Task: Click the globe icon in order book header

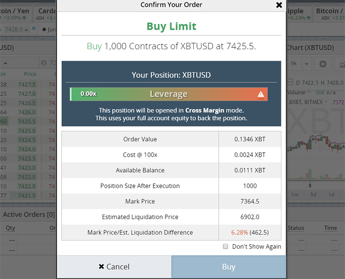Action: 44,63
